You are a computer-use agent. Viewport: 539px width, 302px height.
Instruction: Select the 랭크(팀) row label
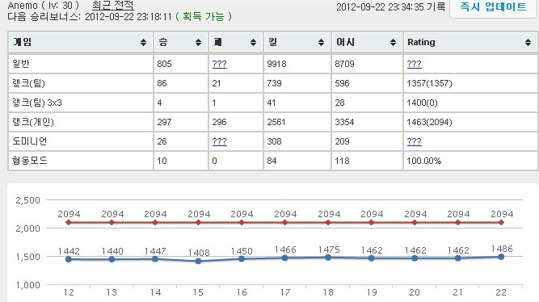click(28, 83)
